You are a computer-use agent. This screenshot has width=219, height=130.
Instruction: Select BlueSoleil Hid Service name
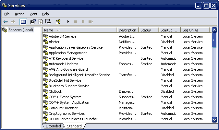pyautogui.click(x=65, y=80)
